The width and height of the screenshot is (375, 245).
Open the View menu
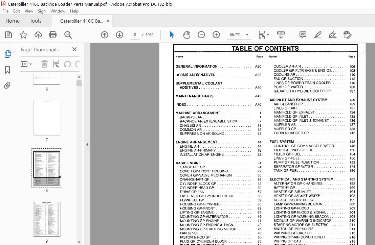(29, 11)
